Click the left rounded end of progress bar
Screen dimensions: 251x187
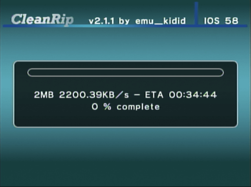click(30, 72)
